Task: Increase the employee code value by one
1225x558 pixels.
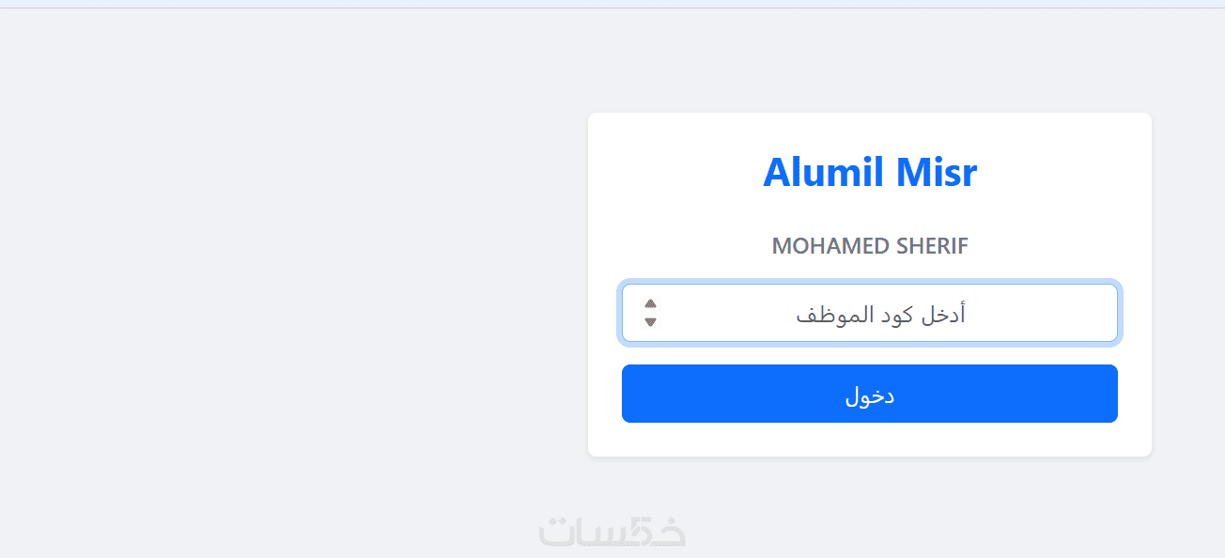Action: point(650,304)
